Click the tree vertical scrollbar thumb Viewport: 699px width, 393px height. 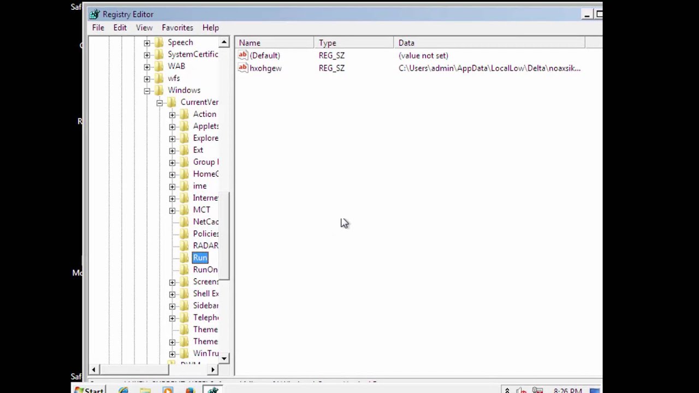tap(224, 236)
